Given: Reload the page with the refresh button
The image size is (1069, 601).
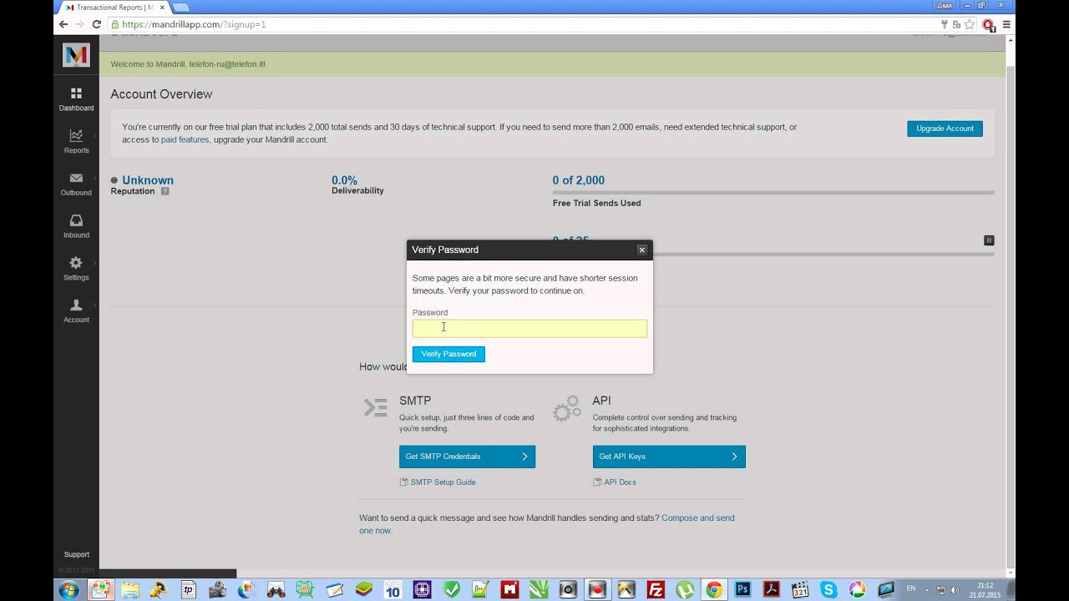Looking at the screenshot, I should 96,24.
